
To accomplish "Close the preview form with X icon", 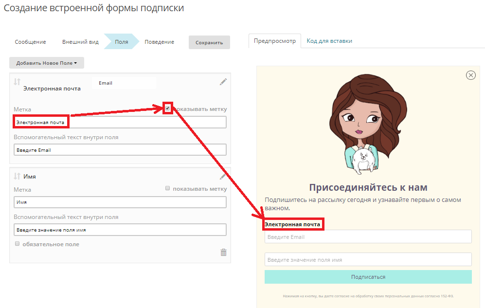I will 470,75.
